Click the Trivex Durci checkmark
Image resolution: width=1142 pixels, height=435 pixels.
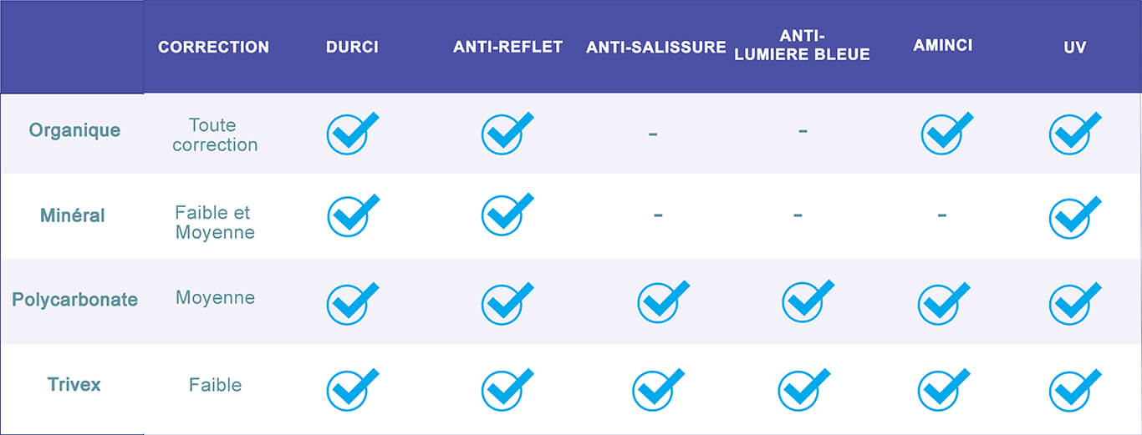352,390
